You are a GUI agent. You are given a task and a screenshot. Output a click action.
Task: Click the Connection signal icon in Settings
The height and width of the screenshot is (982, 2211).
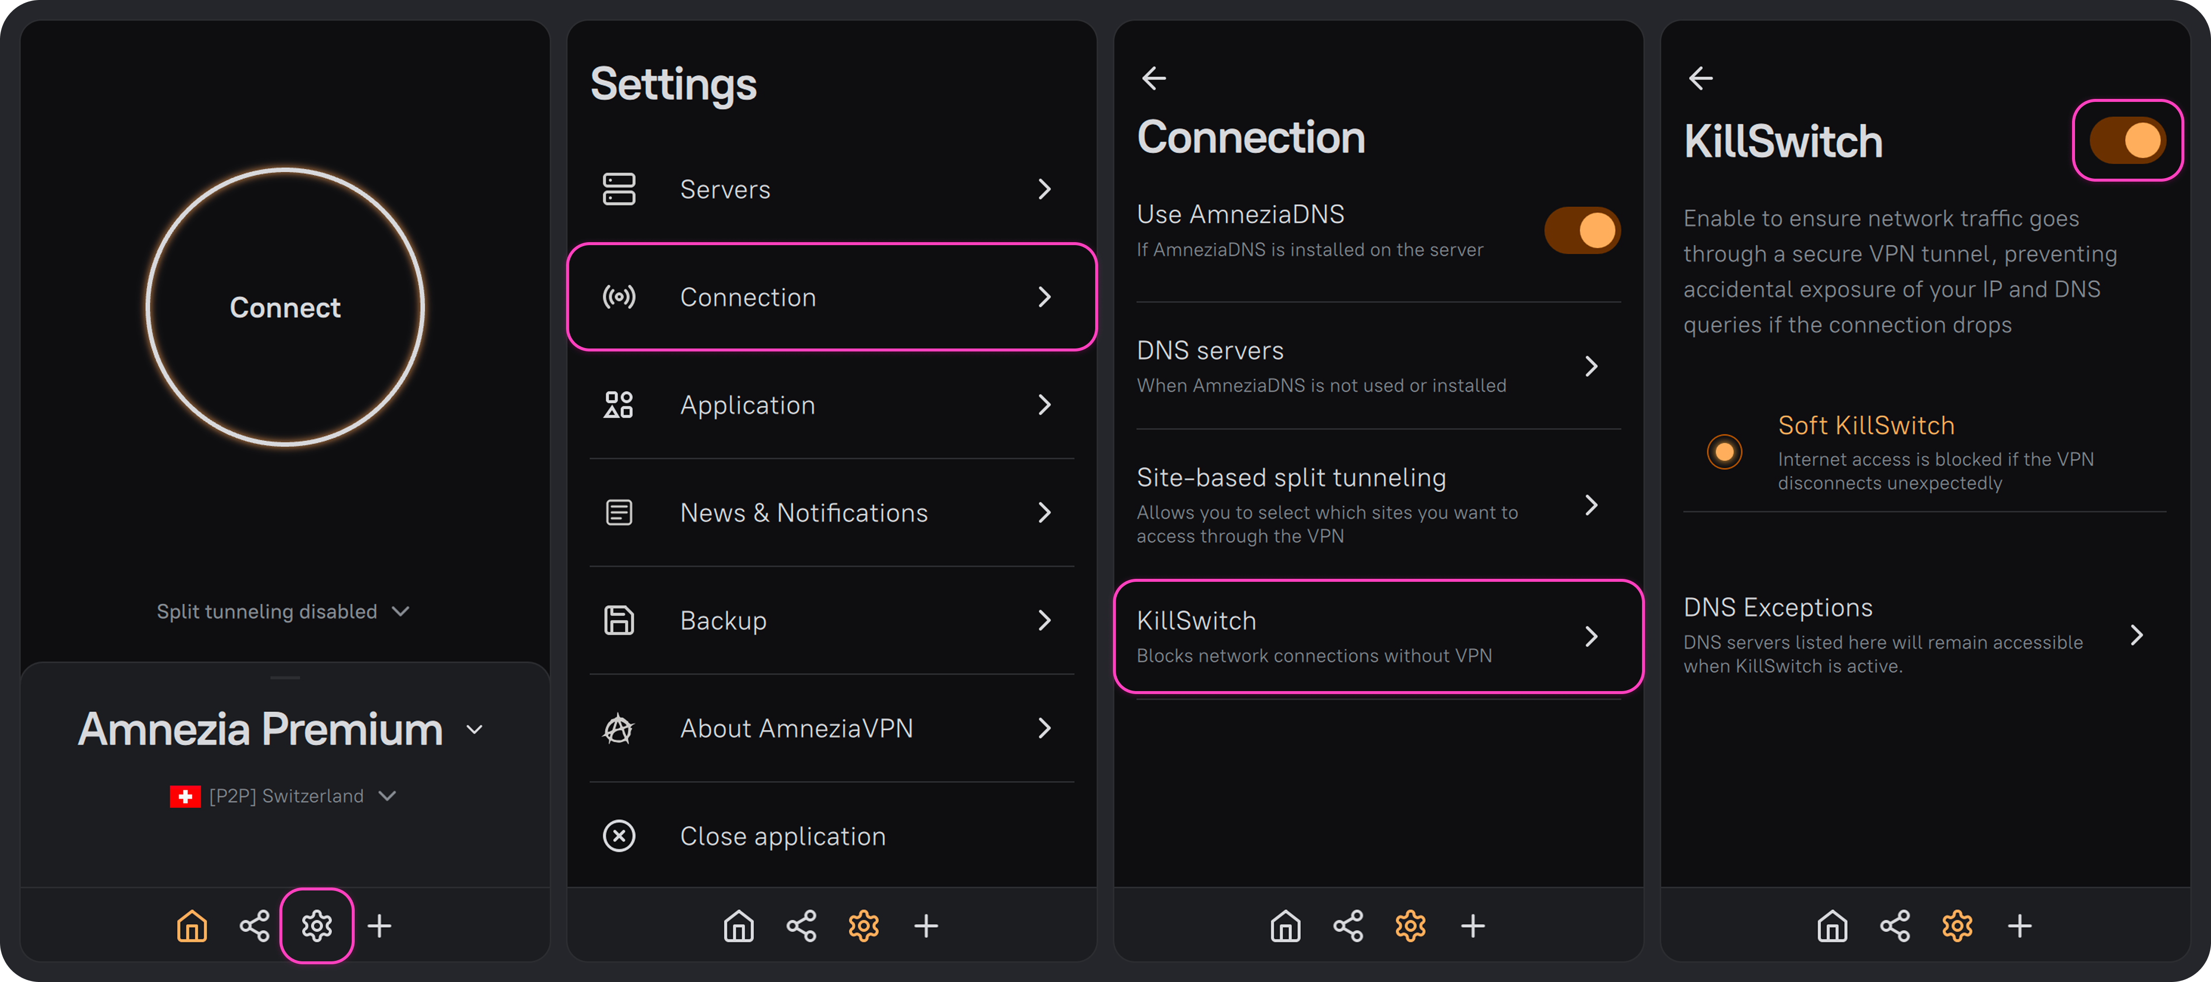click(x=619, y=297)
